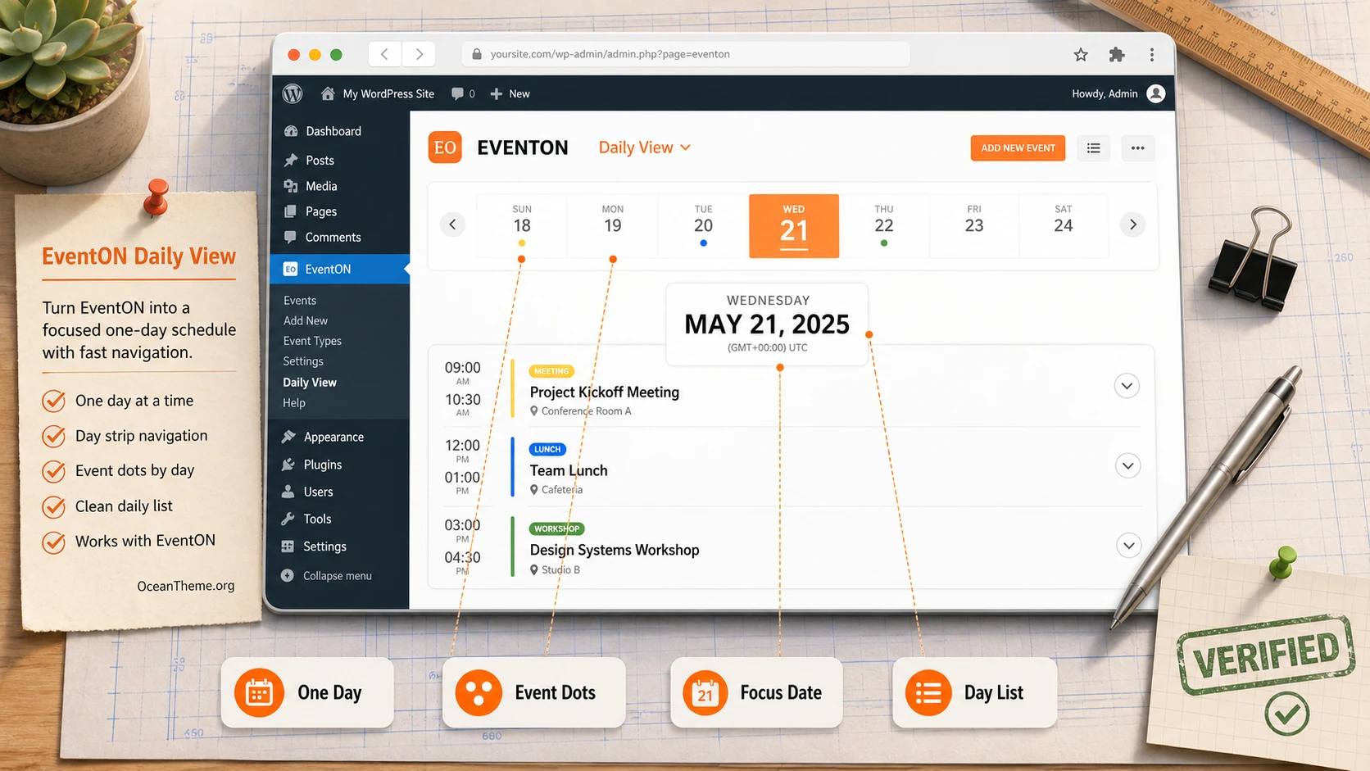Screen dimensions: 1370x771
Task: Click the New content plus button
Action: click(x=510, y=93)
